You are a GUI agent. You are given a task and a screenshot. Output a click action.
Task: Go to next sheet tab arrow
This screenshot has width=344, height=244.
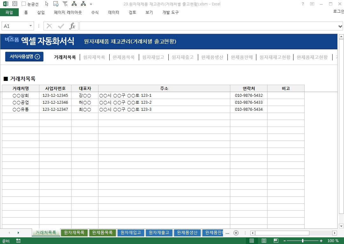[x=18, y=233]
